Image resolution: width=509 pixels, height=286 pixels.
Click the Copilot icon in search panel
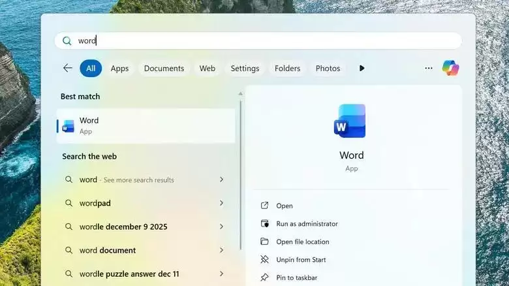pos(450,69)
